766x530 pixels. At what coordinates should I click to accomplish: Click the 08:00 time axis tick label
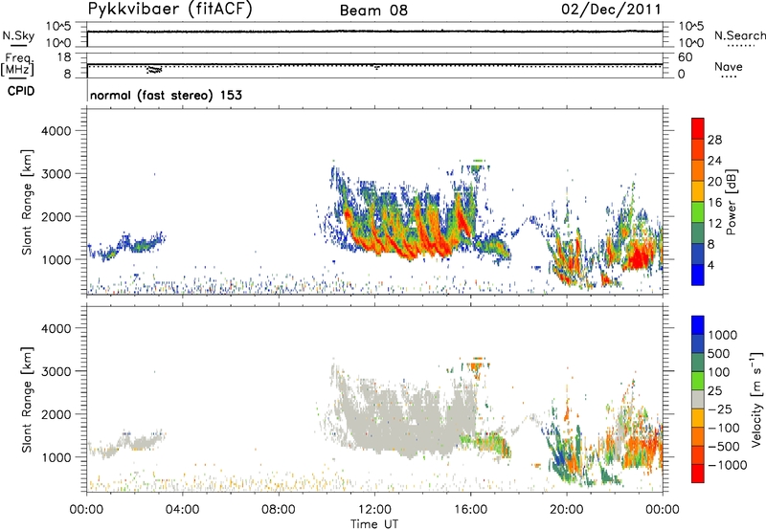click(279, 509)
